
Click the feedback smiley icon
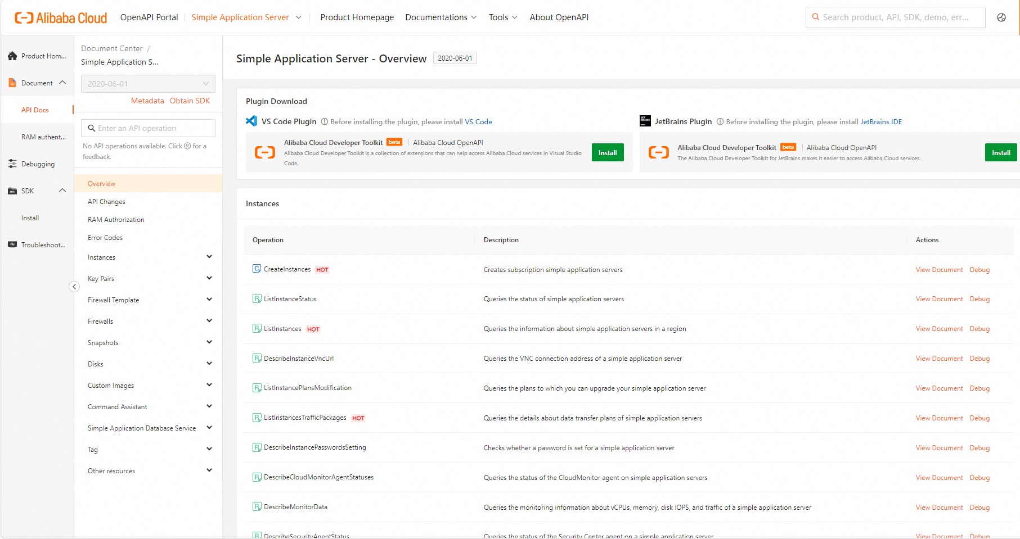[188, 146]
